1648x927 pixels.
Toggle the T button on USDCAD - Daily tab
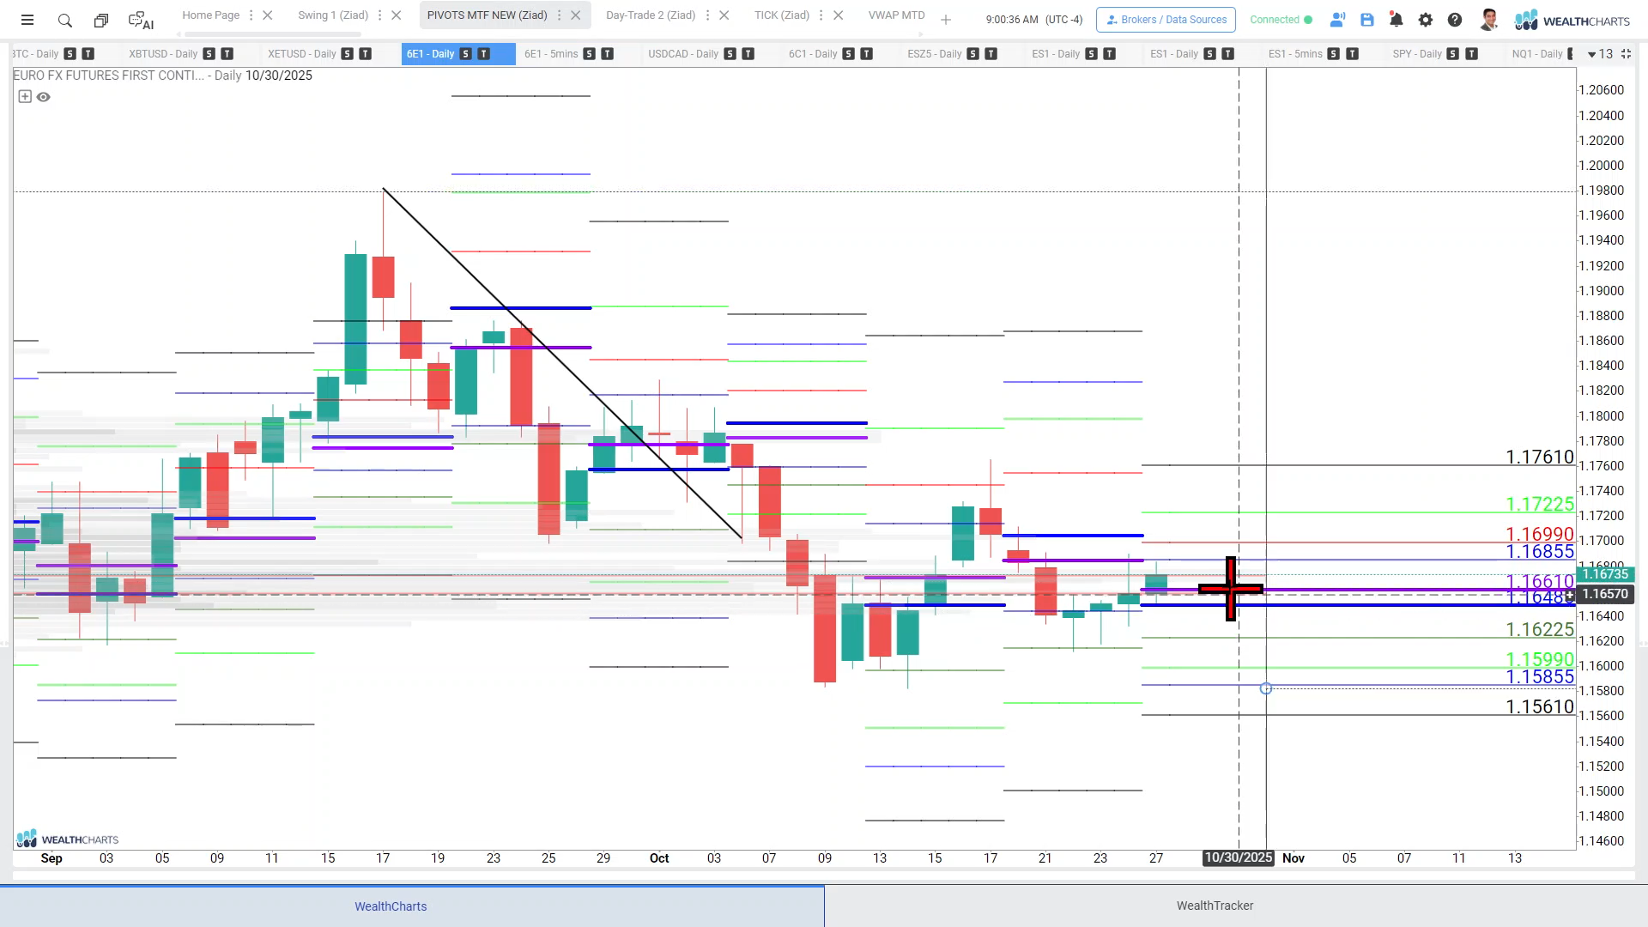click(748, 54)
